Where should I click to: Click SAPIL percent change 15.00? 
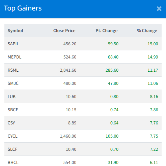(x=153, y=44)
